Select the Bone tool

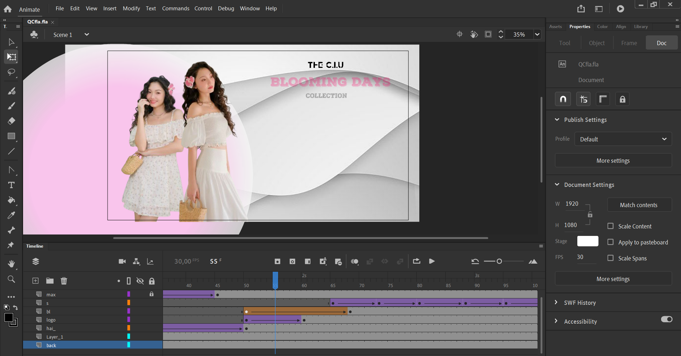tap(11, 230)
